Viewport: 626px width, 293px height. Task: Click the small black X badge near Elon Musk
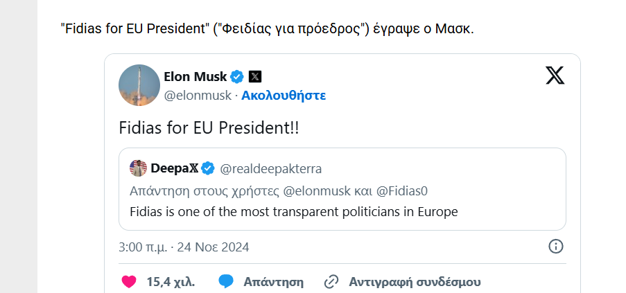255,76
